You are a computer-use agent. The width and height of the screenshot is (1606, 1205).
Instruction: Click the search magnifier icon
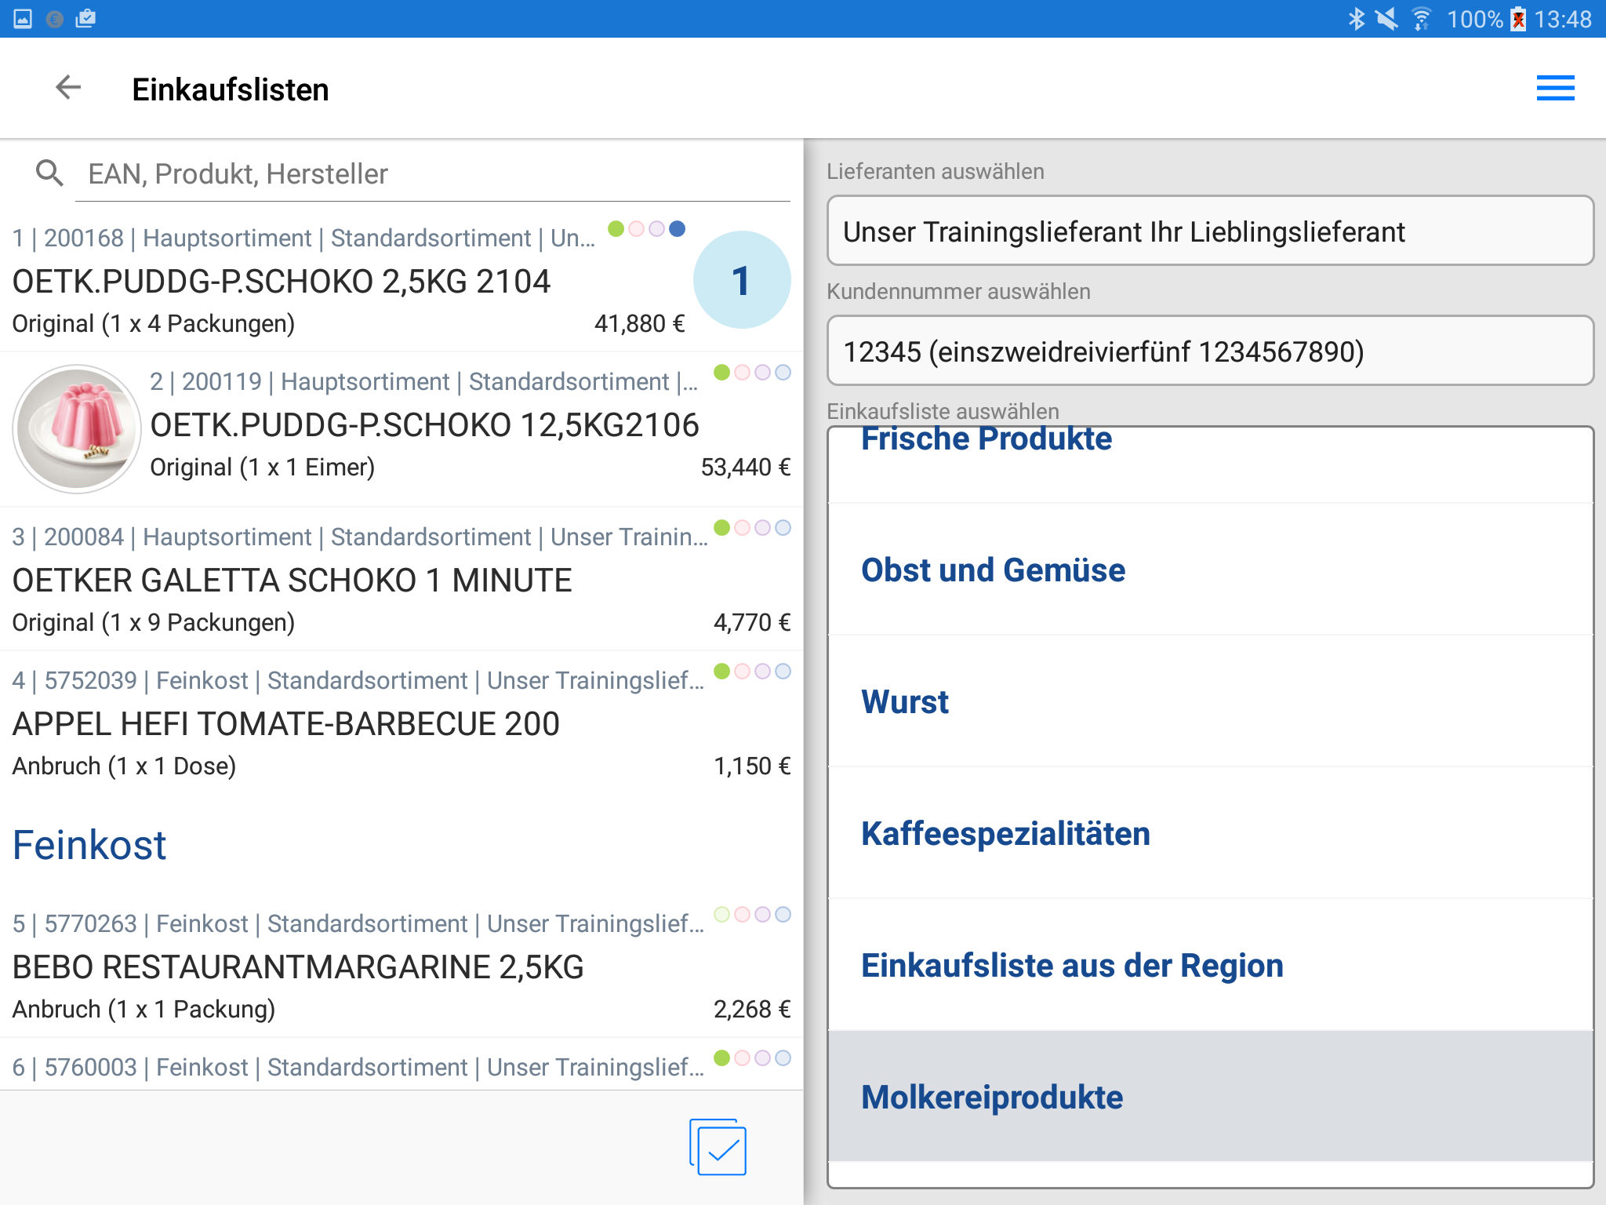49,173
